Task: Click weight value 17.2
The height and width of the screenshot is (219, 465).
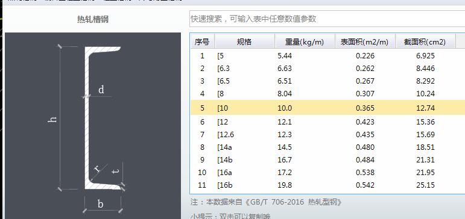Action: click(x=285, y=172)
